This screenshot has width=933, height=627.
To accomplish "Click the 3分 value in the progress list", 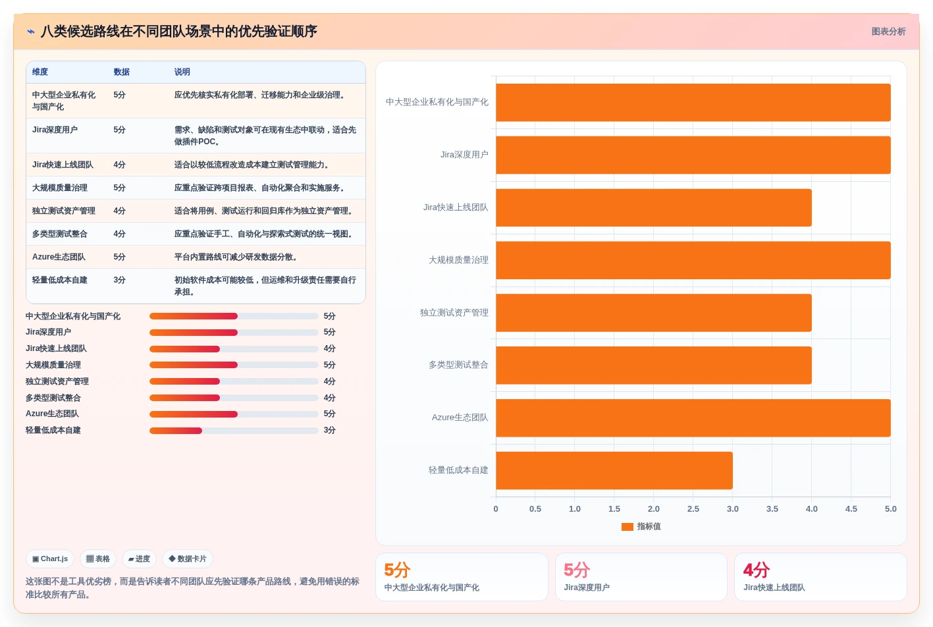I will pyautogui.click(x=330, y=431).
